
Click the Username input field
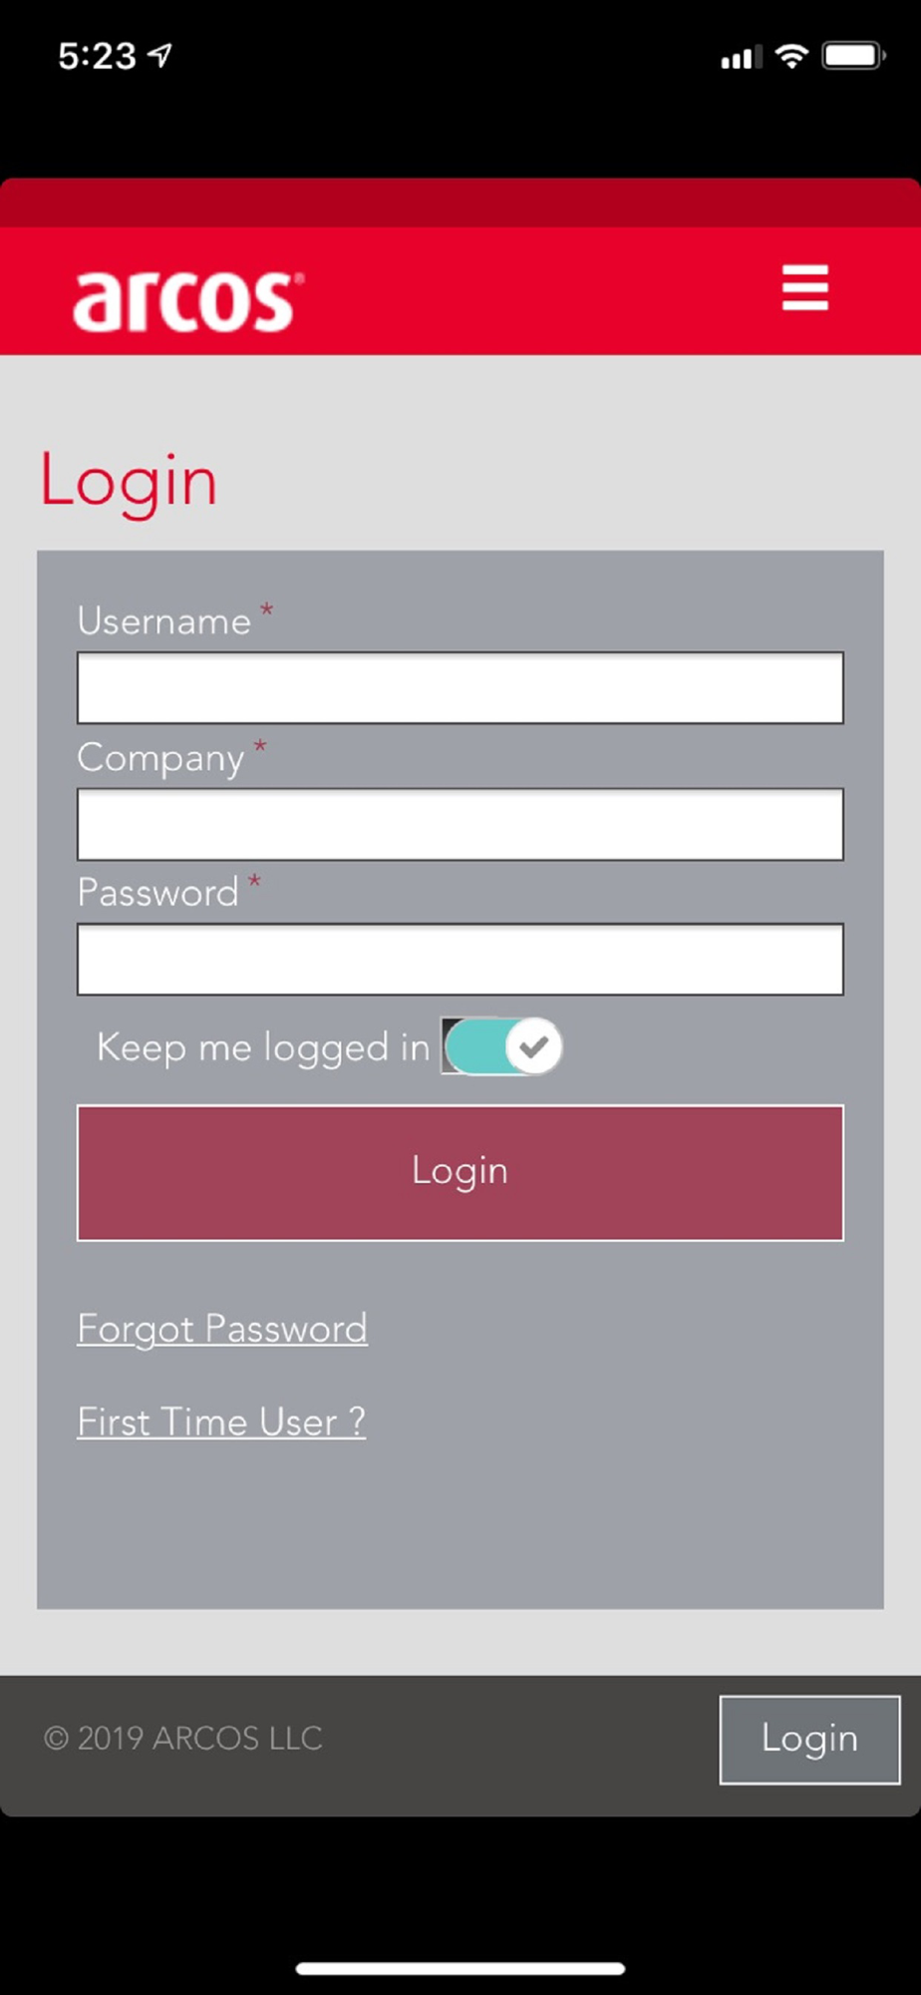(x=460, y=688)
